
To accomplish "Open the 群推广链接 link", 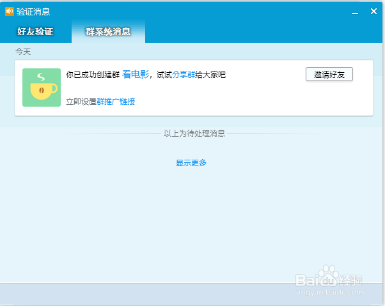I will [x=116, y=102].
